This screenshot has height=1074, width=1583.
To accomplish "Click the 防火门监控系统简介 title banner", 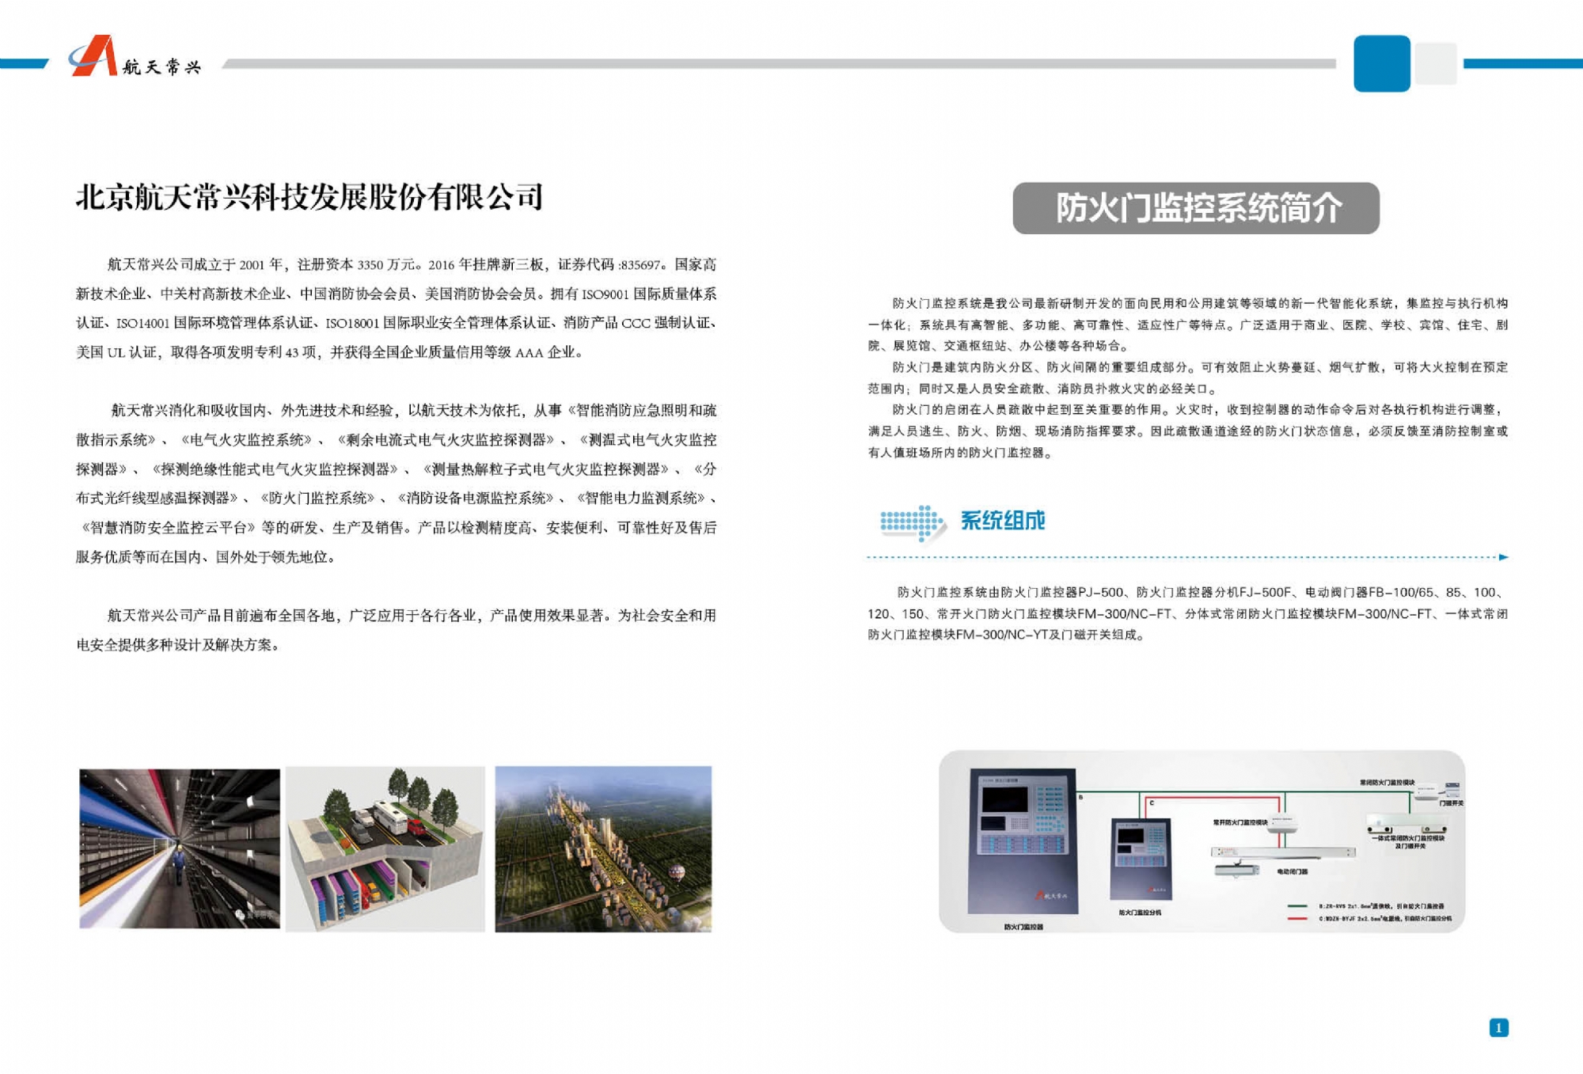I will pos(1195,208).
